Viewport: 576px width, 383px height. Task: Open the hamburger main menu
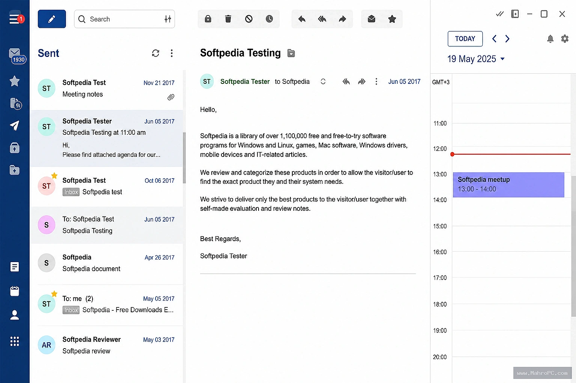pos(14,19)
